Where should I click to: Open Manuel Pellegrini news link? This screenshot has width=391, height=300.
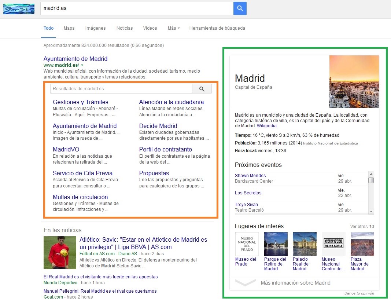[100, 291]
